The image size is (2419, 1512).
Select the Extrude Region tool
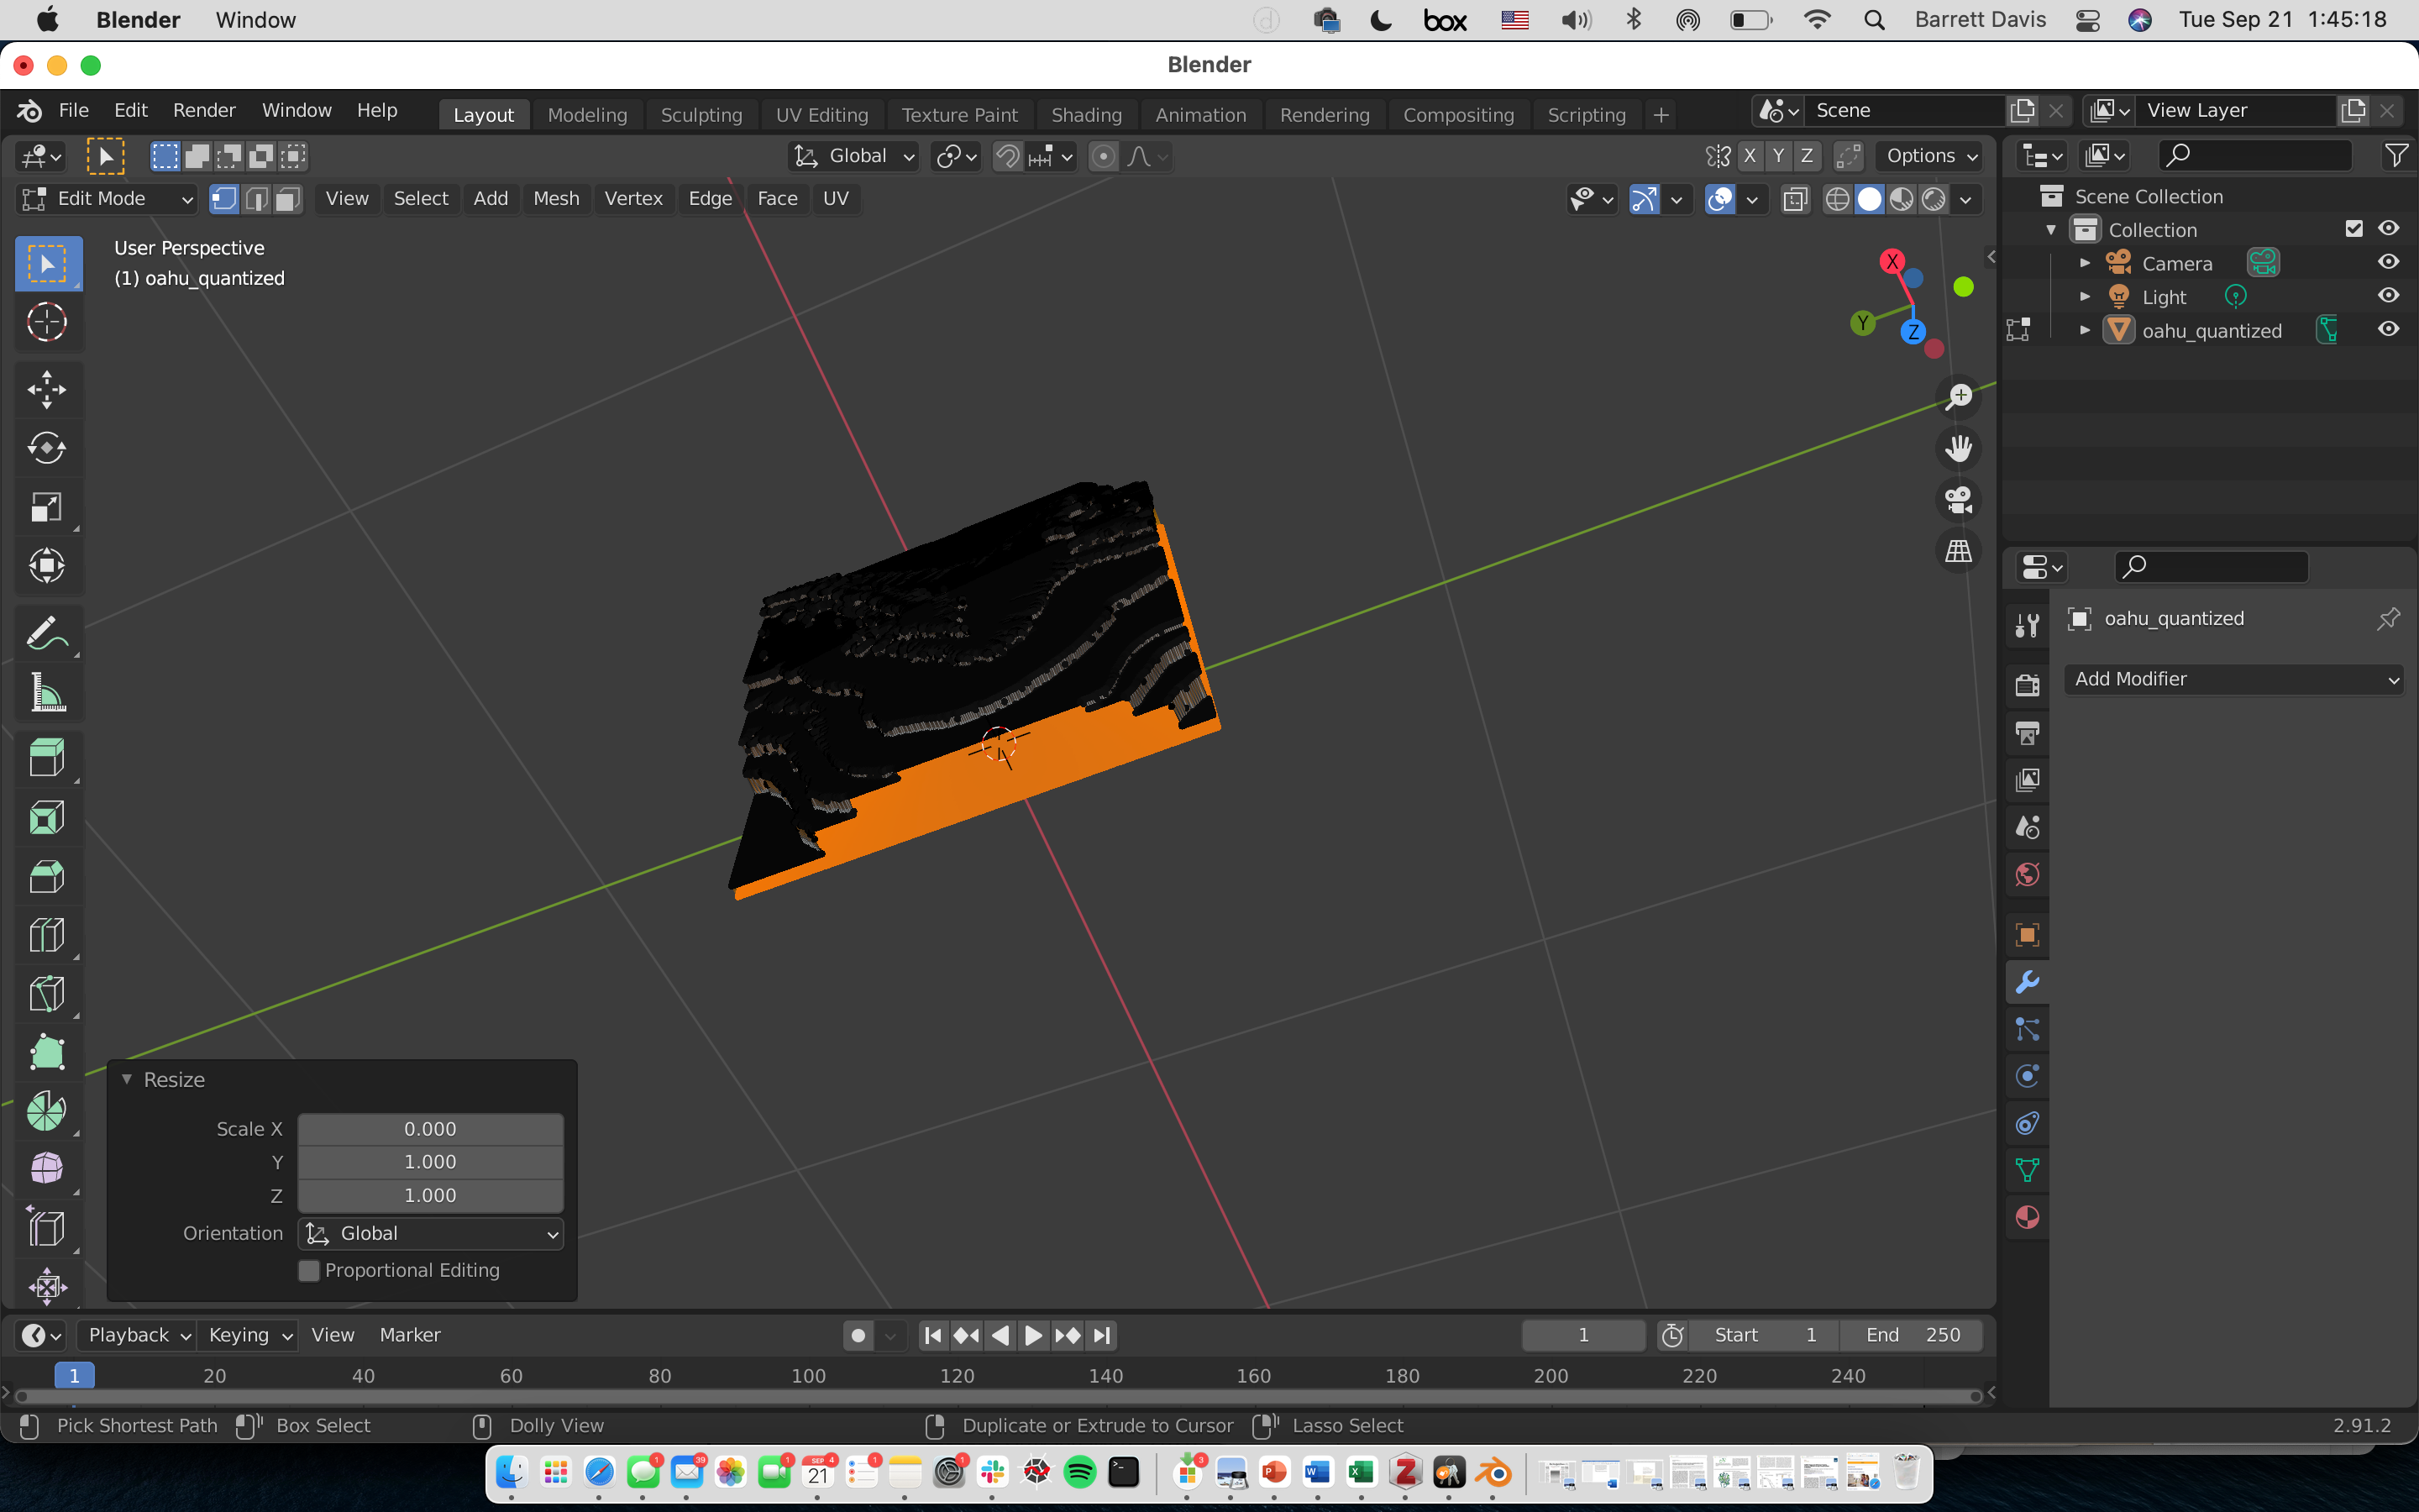click(47, 758)
